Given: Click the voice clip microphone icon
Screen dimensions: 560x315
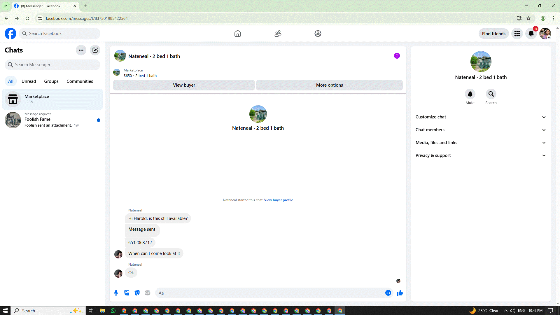Looking at the screenshot, I should [x=116, y=293].
